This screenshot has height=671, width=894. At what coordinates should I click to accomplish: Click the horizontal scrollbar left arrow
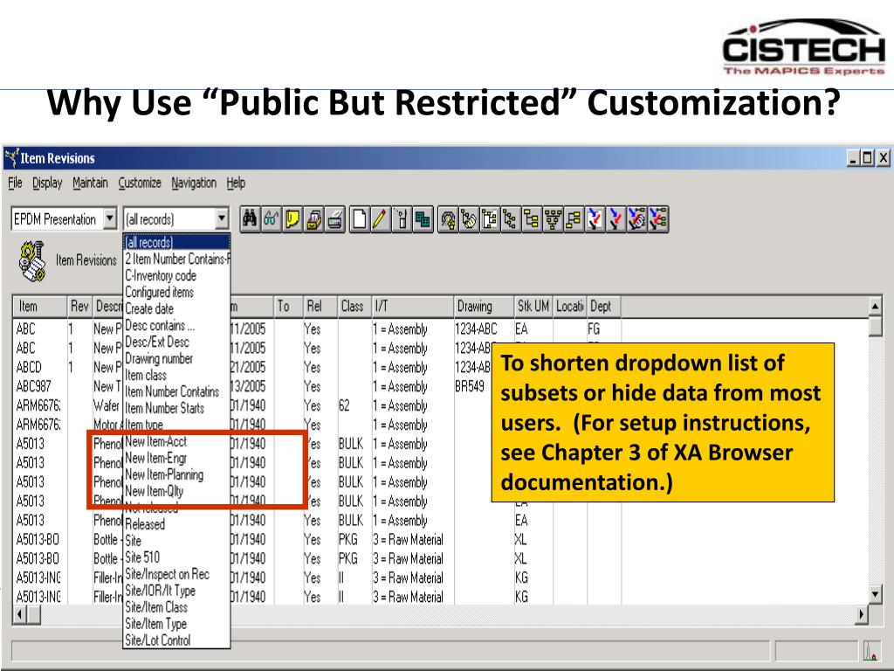click(x=20, y=614)
